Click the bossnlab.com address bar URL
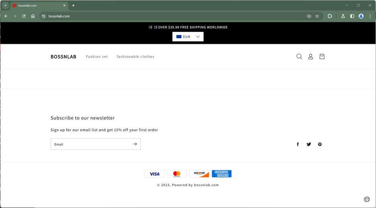The height and width of the screenshot is (208, 376). point(59,16)
